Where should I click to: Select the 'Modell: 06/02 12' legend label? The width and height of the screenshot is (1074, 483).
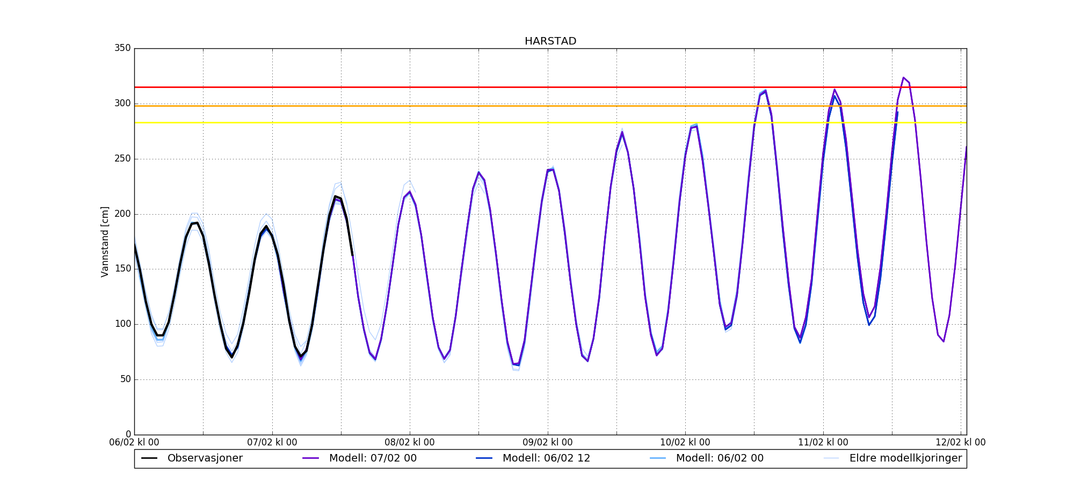546,458
